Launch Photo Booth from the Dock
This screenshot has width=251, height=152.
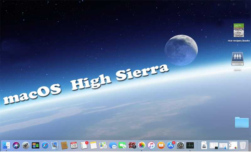pyautogui.click(x=132, y=145)
